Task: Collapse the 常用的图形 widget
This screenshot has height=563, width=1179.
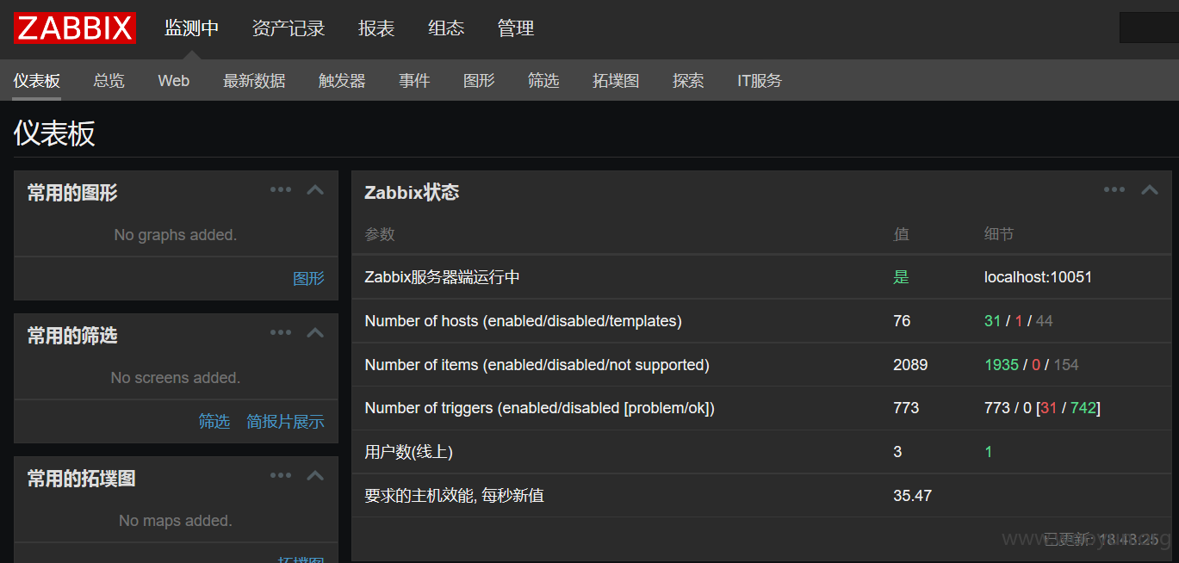Action: [x=315, y=189]
